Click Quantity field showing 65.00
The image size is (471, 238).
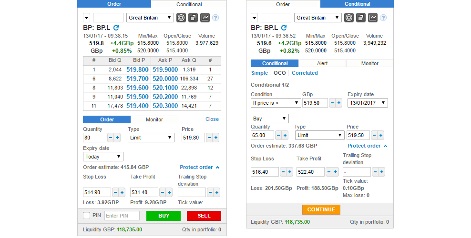263,135
